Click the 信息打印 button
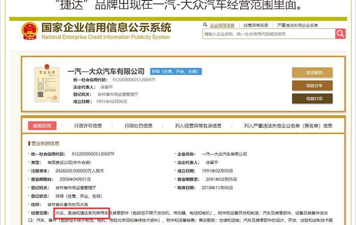356x225 pixels. [312, 99]
